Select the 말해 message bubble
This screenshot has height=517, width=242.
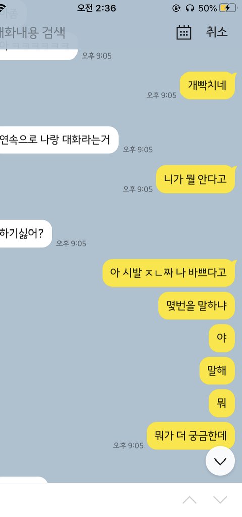pyautogui.click(x=218, y=371)
